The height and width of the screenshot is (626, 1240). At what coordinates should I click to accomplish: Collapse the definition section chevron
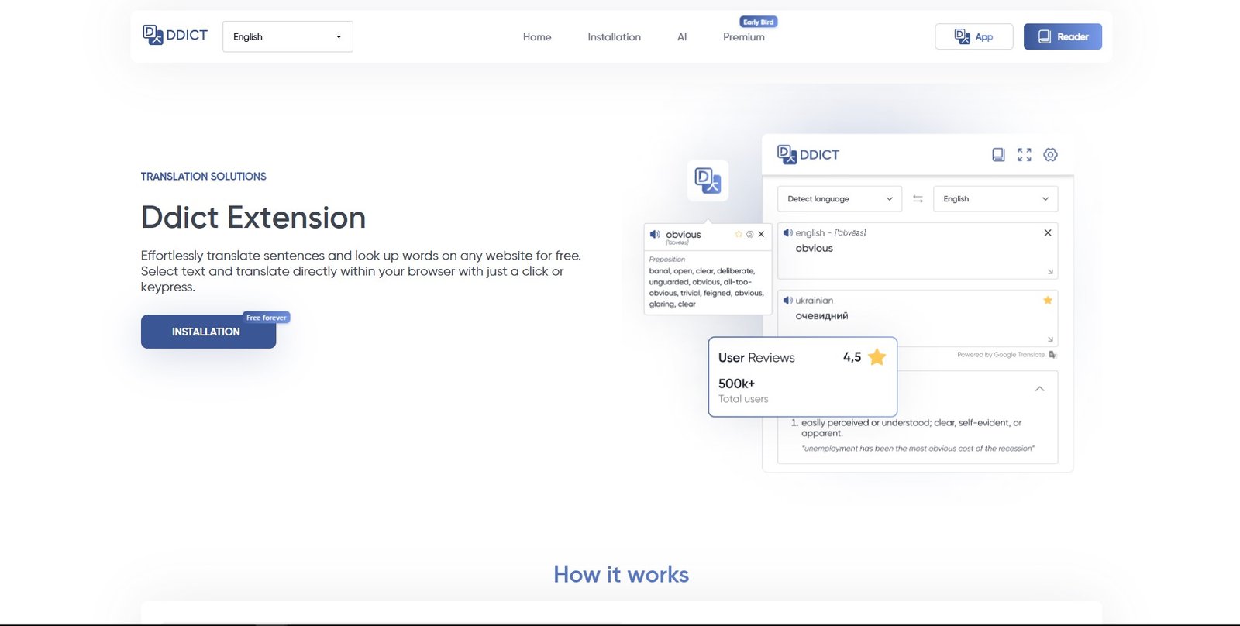1040,389
